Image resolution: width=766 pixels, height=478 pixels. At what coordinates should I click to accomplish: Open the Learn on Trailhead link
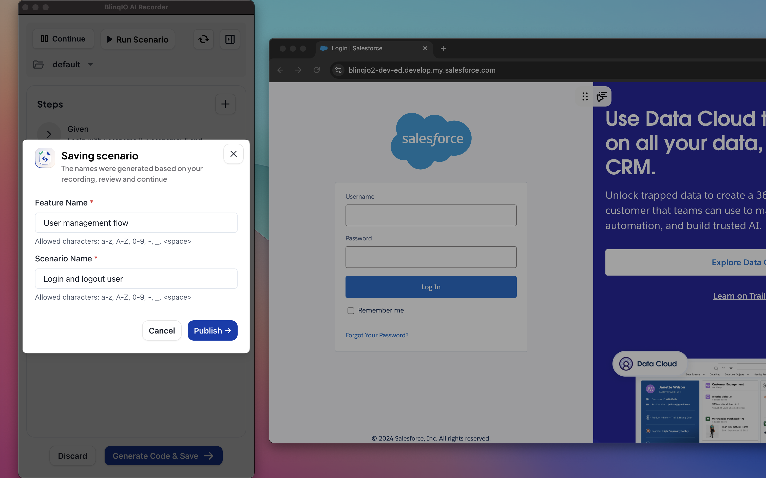coord(739,296)
